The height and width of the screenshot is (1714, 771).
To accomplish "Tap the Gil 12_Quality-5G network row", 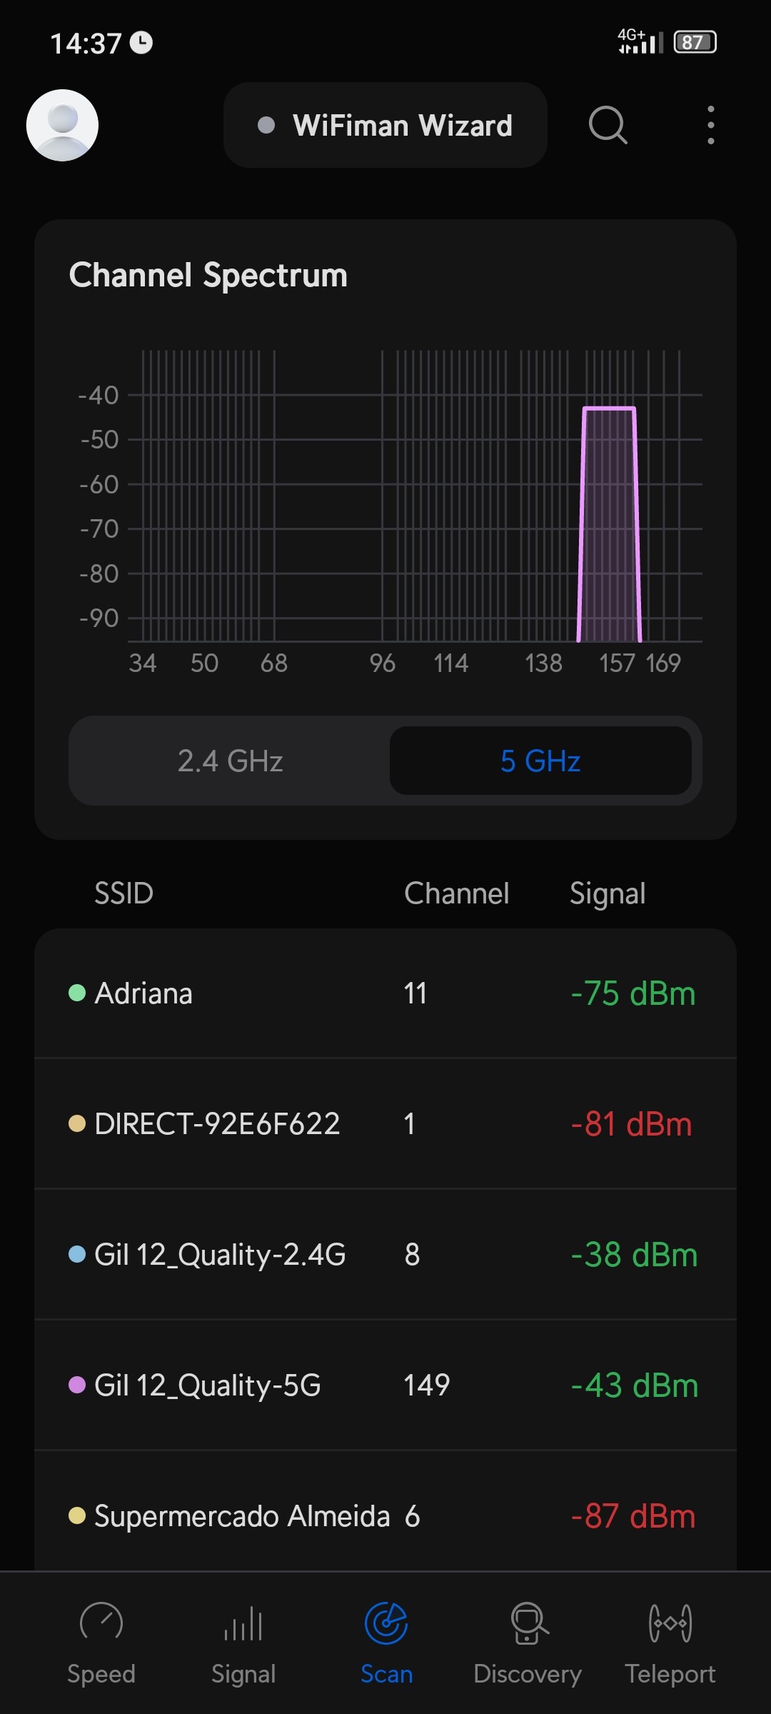I will [x=385, y=1385].
